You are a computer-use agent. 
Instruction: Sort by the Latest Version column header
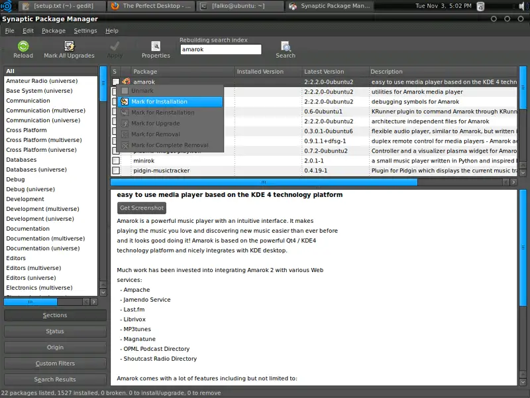[x=324, y=72]
